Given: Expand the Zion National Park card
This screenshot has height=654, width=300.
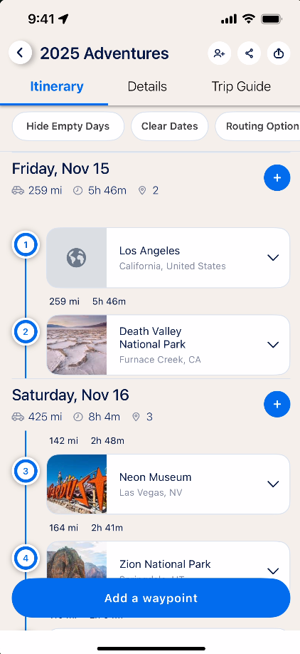Looking at the screenshot, I should point(273,571).
